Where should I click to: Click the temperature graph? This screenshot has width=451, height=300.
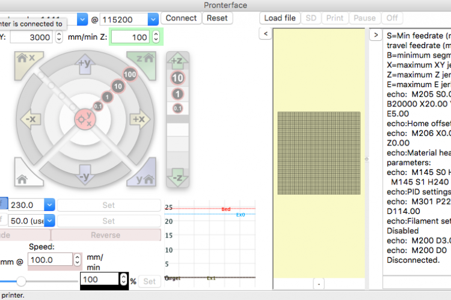click(210, 243)
